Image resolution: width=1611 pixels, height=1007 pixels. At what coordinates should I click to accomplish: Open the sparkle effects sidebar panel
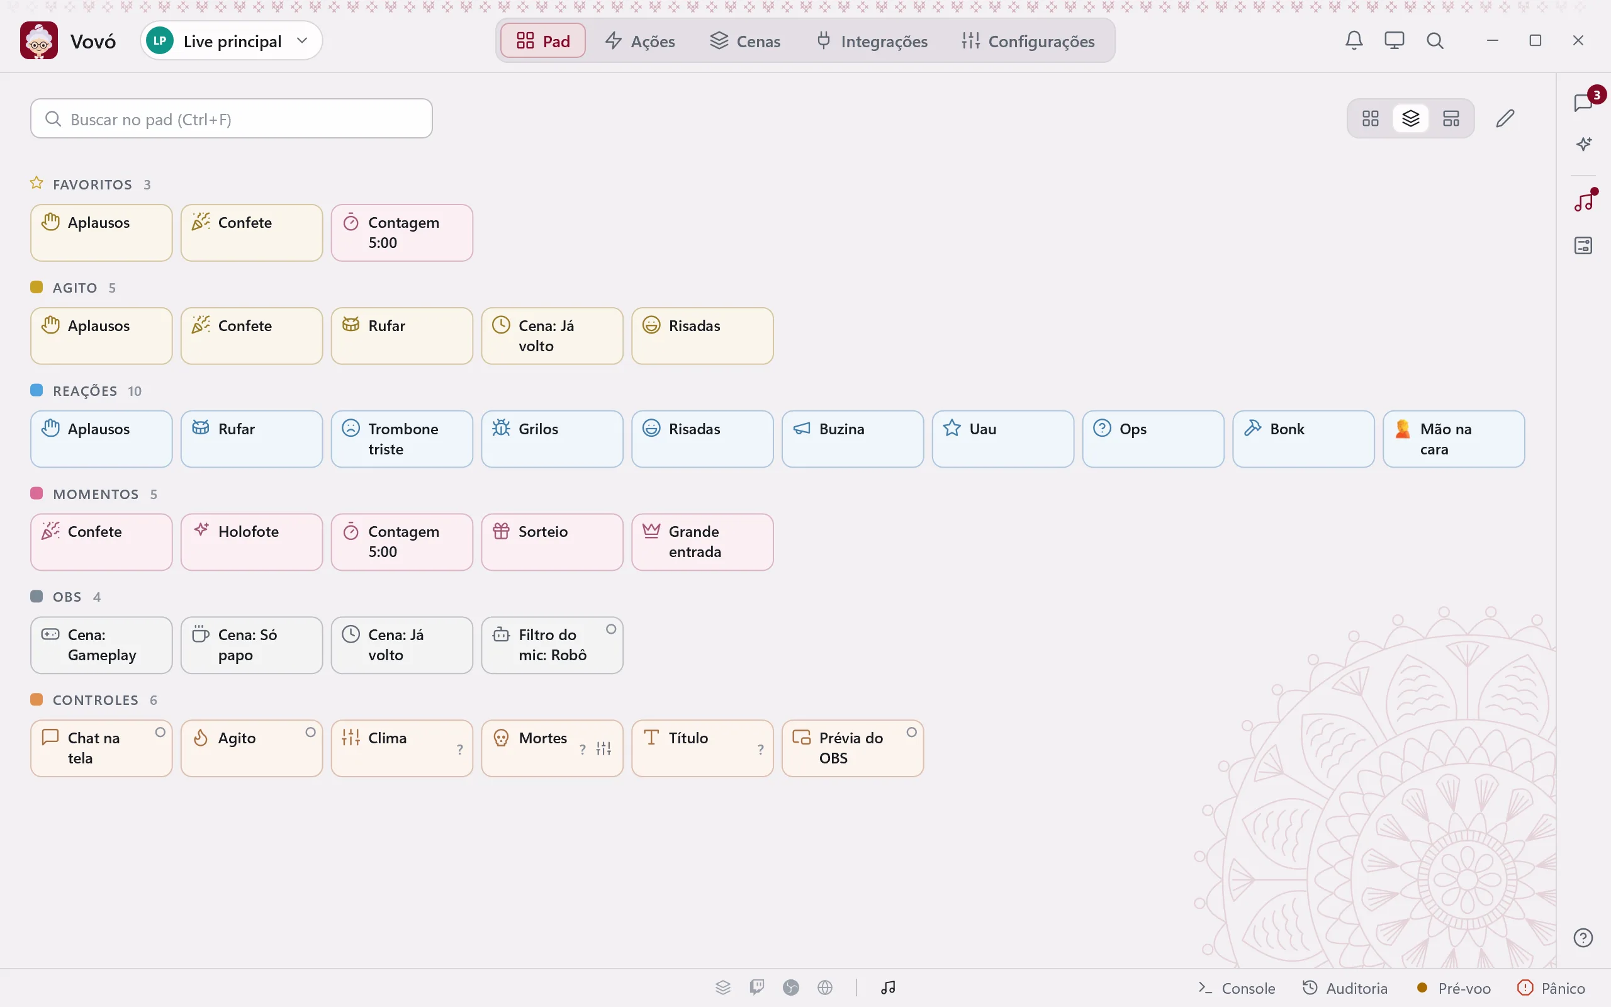[1583, 144]
